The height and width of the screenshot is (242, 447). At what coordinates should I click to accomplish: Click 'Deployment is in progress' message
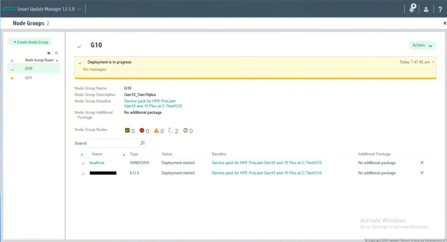[x=109, y=62]
